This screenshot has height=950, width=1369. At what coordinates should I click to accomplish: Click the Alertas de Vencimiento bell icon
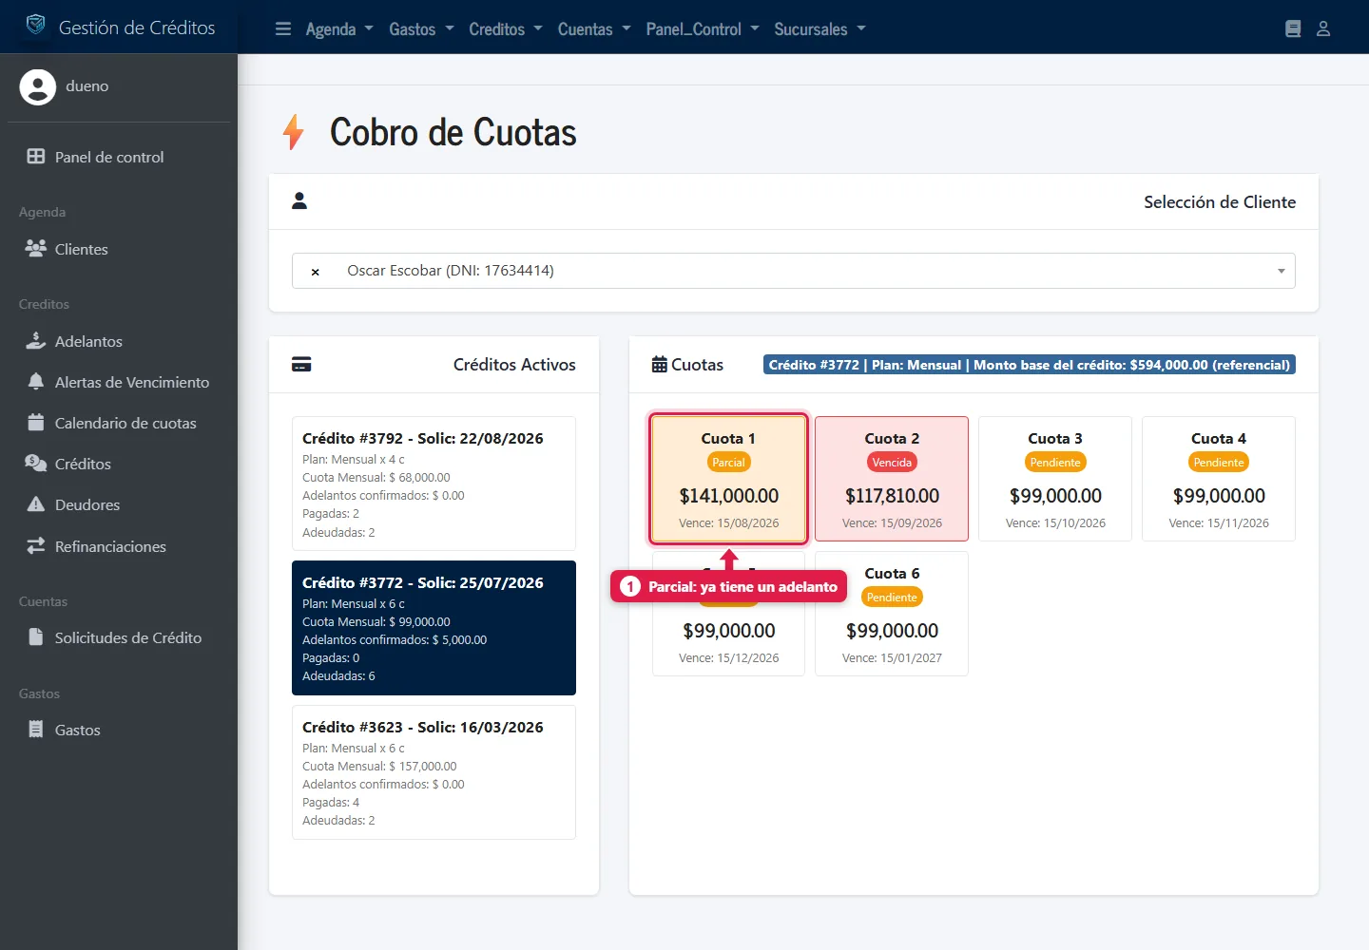tap(36, 382)
